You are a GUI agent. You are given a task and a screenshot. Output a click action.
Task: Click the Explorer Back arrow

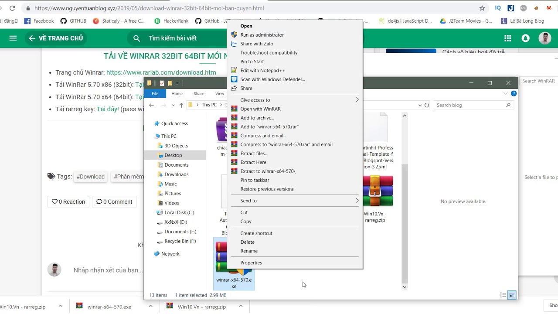(151, 105)
